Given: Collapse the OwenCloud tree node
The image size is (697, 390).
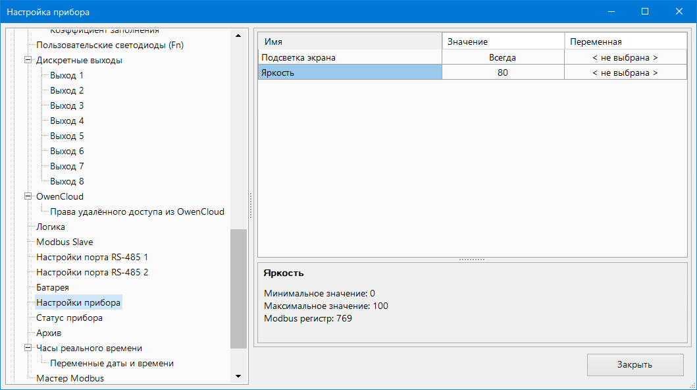Looking at the screenshot, I should (28, 197).
